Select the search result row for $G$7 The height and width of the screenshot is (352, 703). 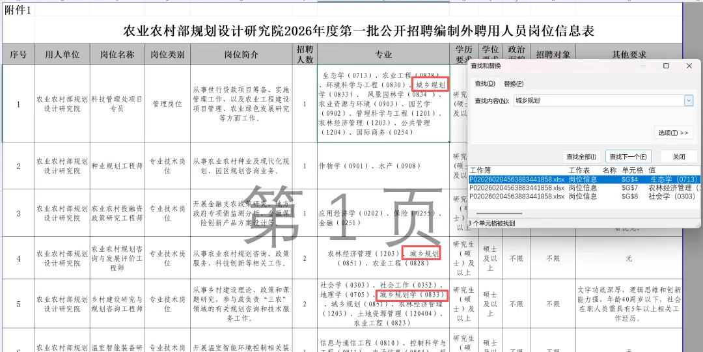585,187
